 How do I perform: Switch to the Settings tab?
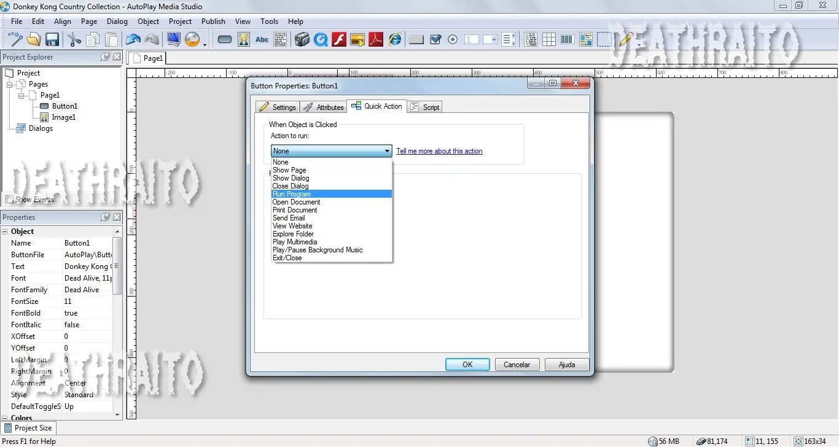click(278, 107)
